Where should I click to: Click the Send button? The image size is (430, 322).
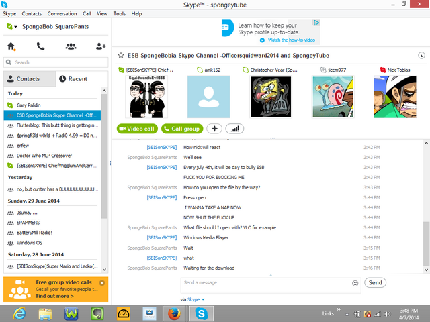[x=375, y=283]
